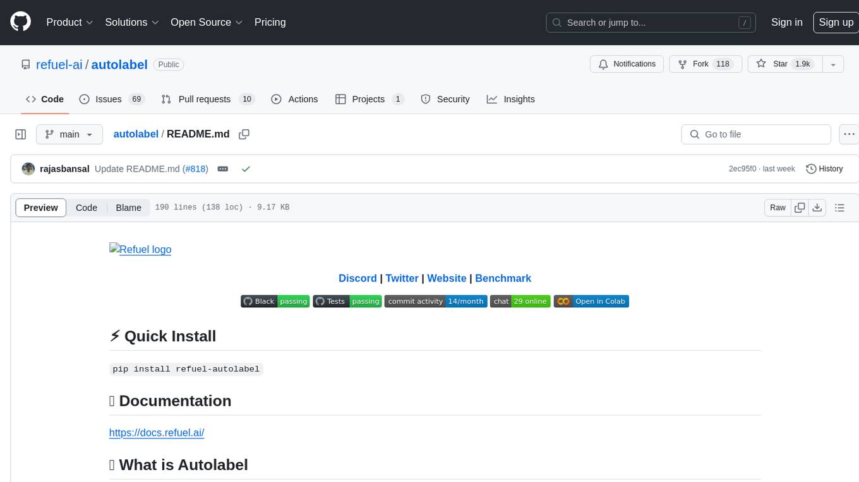This screenshot has height=482, width=859.
Task: Click the Refuel logo image link
Action: [x=140, y=249]
